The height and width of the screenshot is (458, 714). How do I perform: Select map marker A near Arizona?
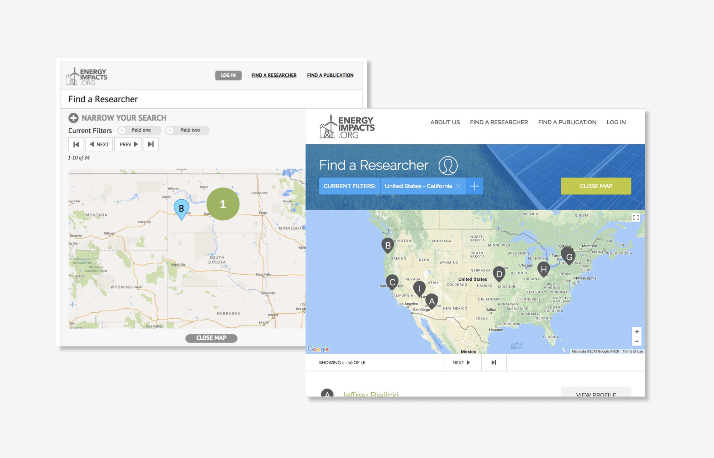[x=432, y=302]
